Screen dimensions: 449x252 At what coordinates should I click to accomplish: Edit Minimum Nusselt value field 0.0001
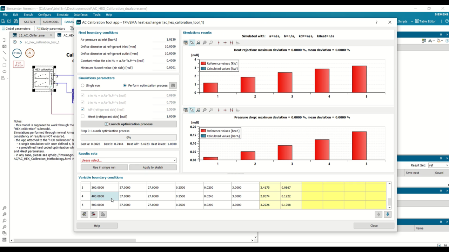pyautogui.click(x=164, y=68)
